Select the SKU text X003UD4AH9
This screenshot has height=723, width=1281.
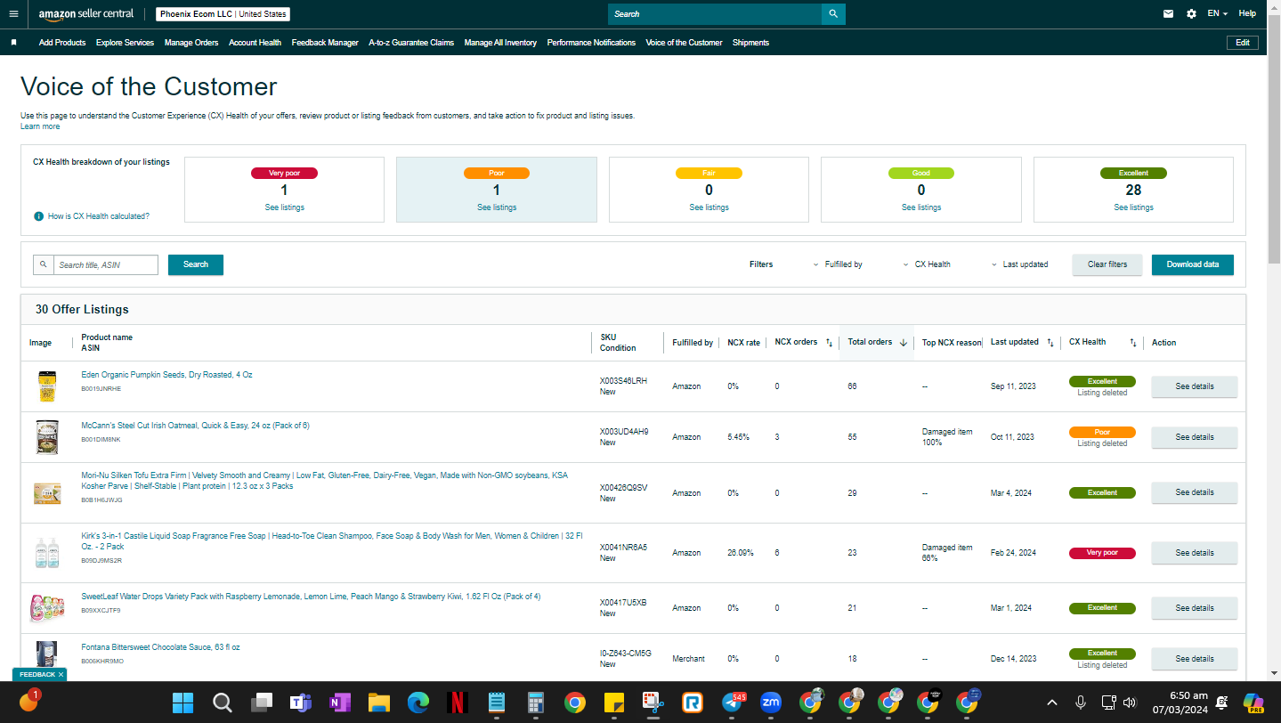tap(624, 432)
